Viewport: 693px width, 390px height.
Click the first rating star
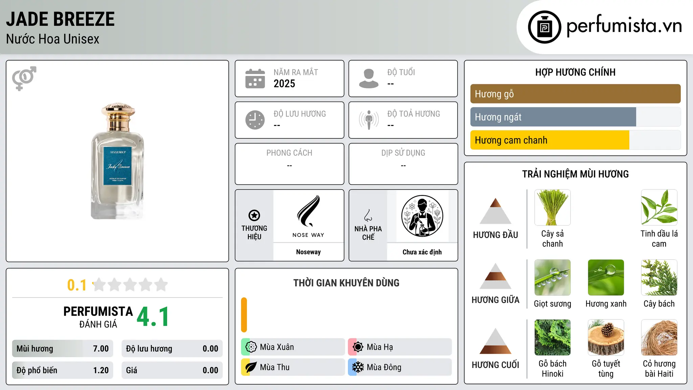99,285
